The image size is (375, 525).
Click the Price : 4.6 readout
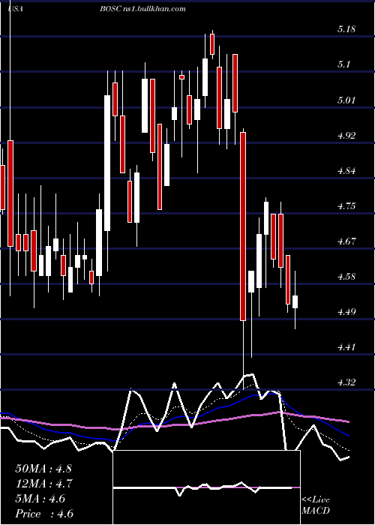click(44, 514)
